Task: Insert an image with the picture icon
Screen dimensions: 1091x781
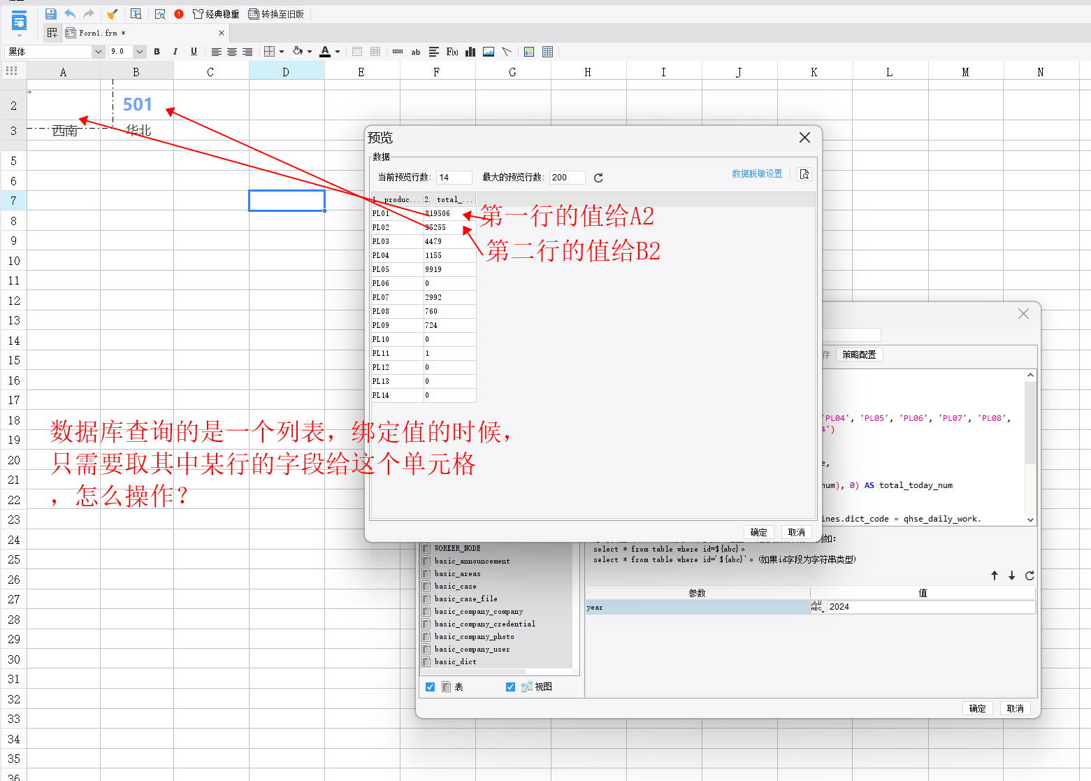Action: click(x=489, y=52)
